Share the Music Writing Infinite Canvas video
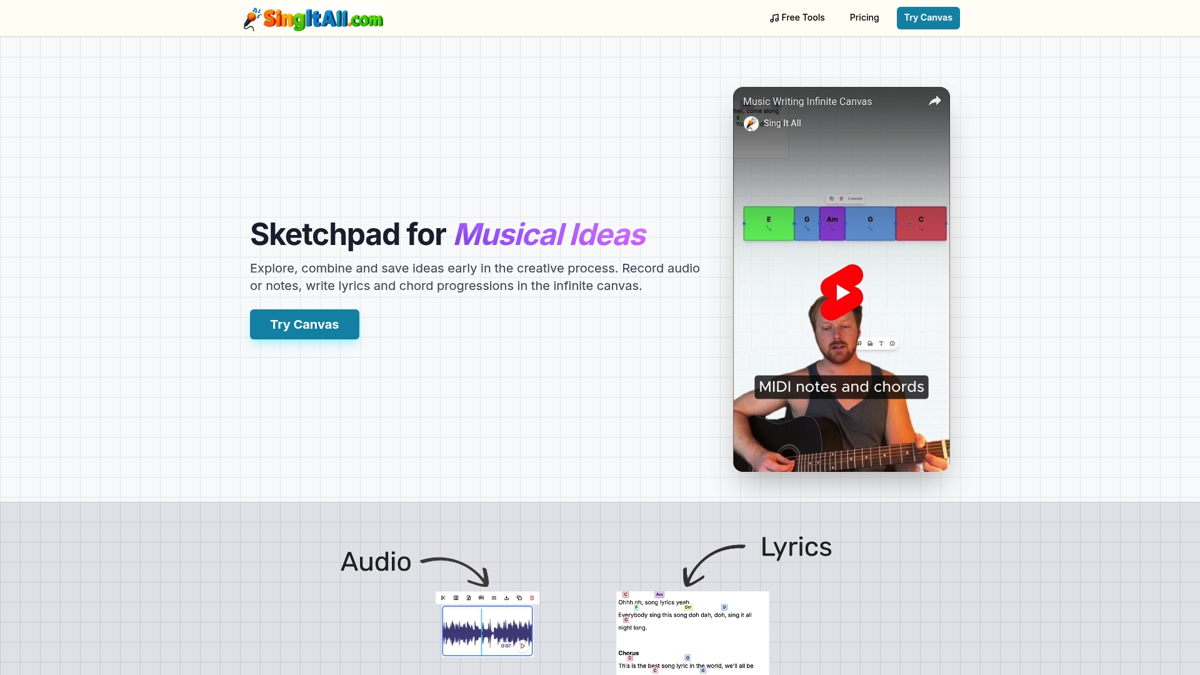The width and height of the screenshot is (1200, 675). (935, 101)
